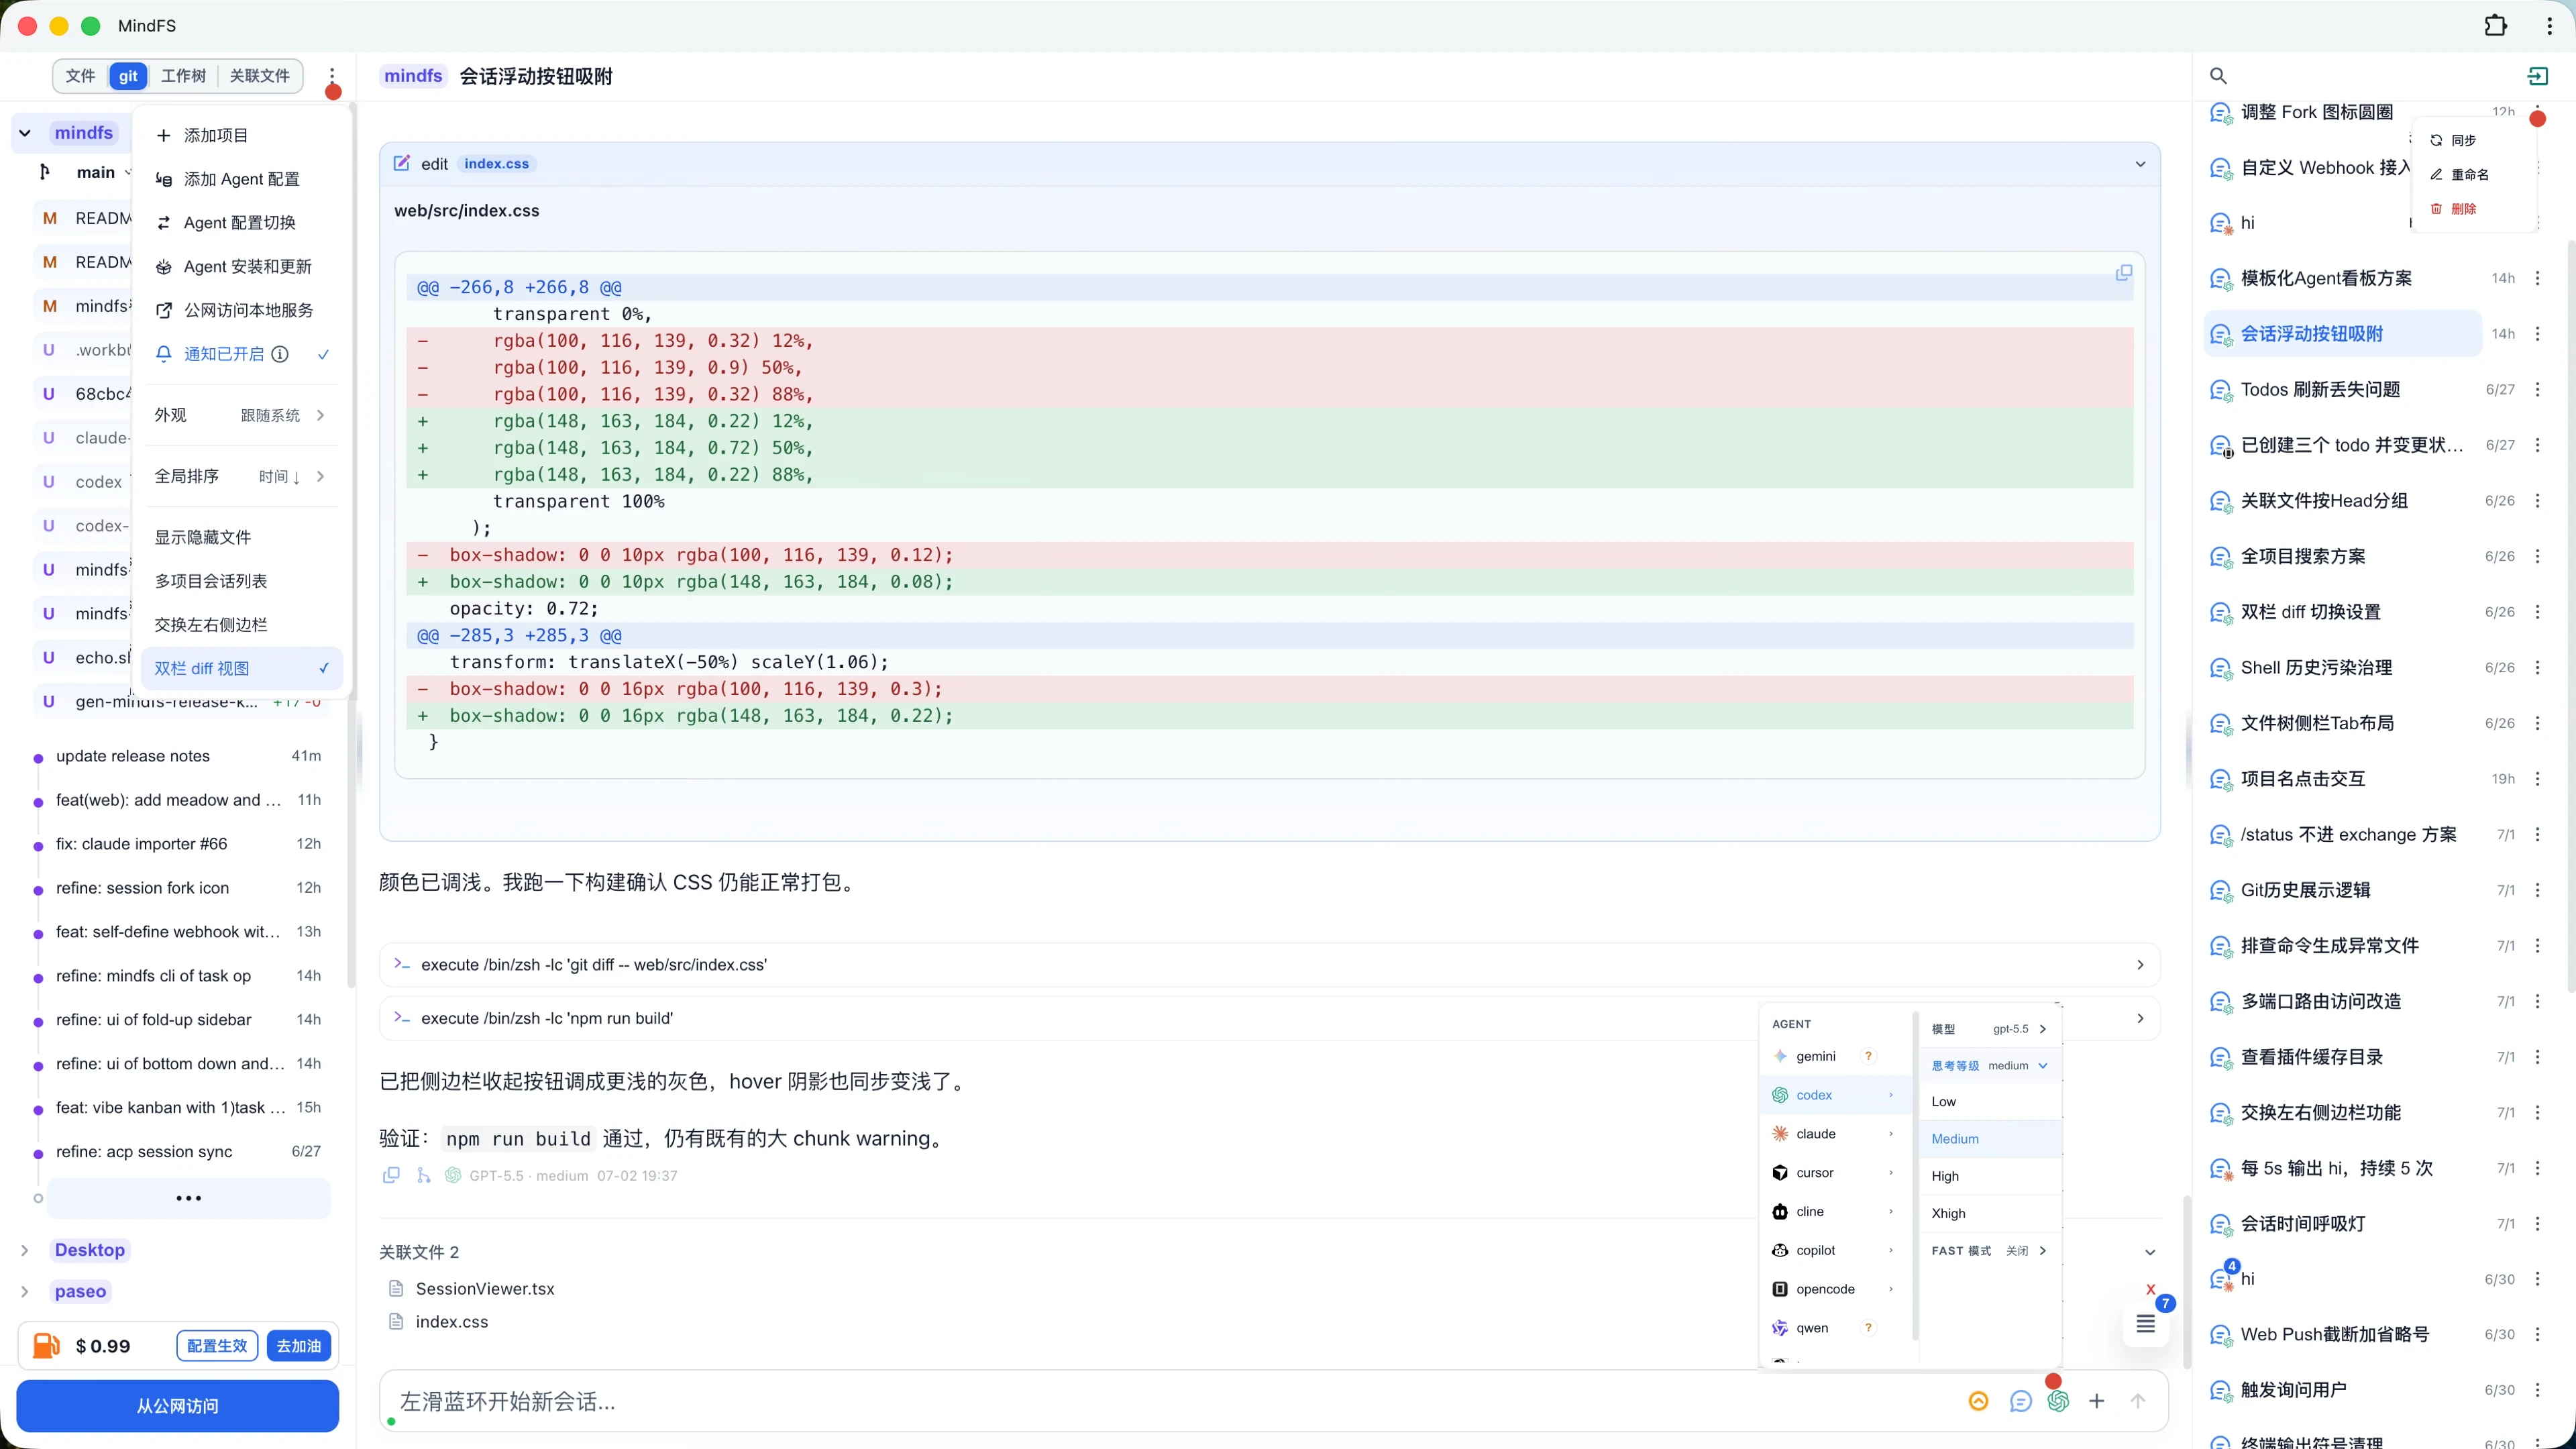
Task: Open the more menu for 模板化Agent看板方案
Action: (2537, 278)
